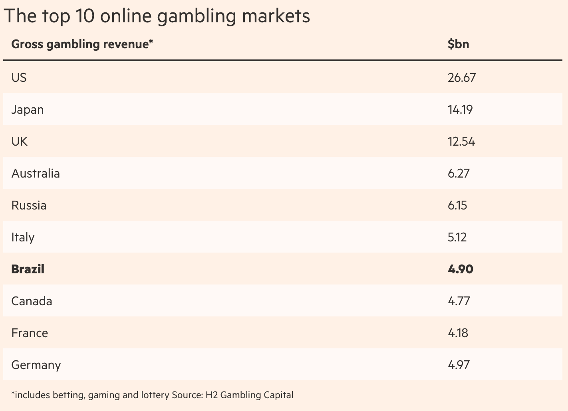
Task: Click the 6.15 value for Russia
Action: (x=457, y=205)
